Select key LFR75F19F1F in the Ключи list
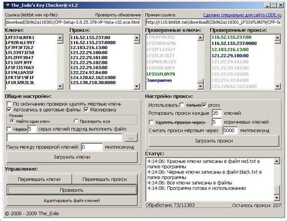 click(x=20, y=77)
